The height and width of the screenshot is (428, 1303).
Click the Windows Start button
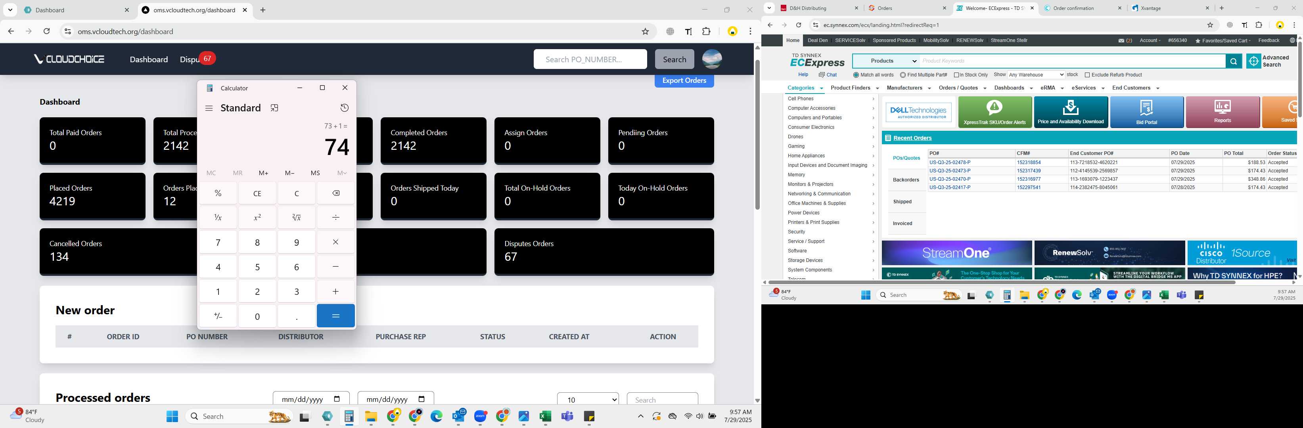[x=172, y=417]
